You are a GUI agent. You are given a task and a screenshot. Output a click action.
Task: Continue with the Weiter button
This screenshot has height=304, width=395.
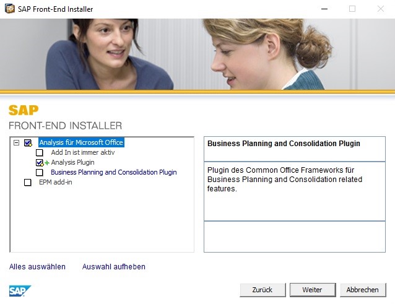coord(313,290)
